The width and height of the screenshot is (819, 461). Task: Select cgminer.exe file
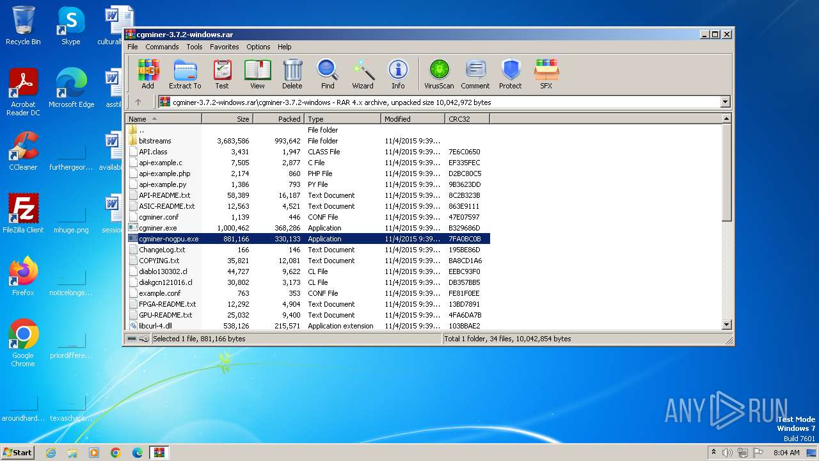coord(308,228)
